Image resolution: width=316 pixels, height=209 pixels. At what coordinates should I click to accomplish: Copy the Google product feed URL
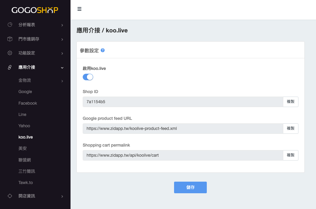[291, 128]
